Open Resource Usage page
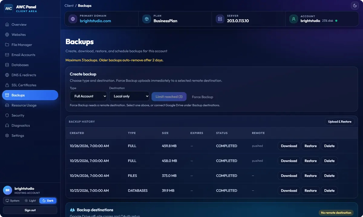Image resolution: width=363 pixels, height=217 pixels. click(x=30, y=105)
